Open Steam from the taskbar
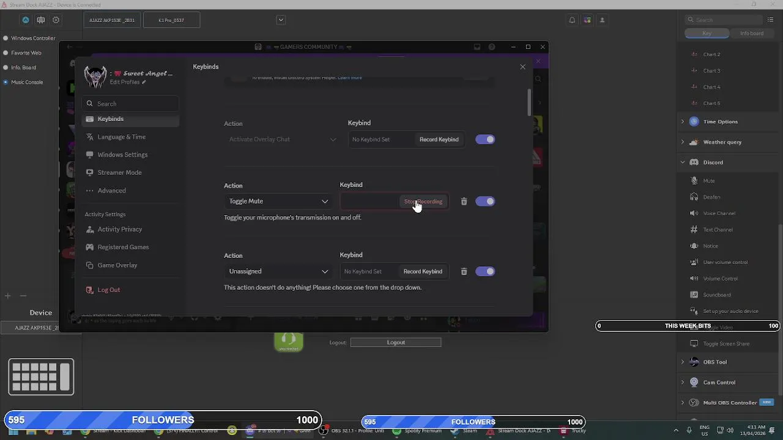This screenshot has width=783, height=440. 464,431
